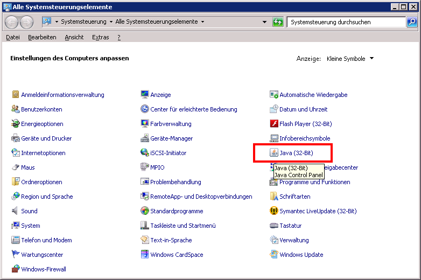Open the Datei menu
Viewport: 421px width, 280px height.
click(x=13, y=37)
